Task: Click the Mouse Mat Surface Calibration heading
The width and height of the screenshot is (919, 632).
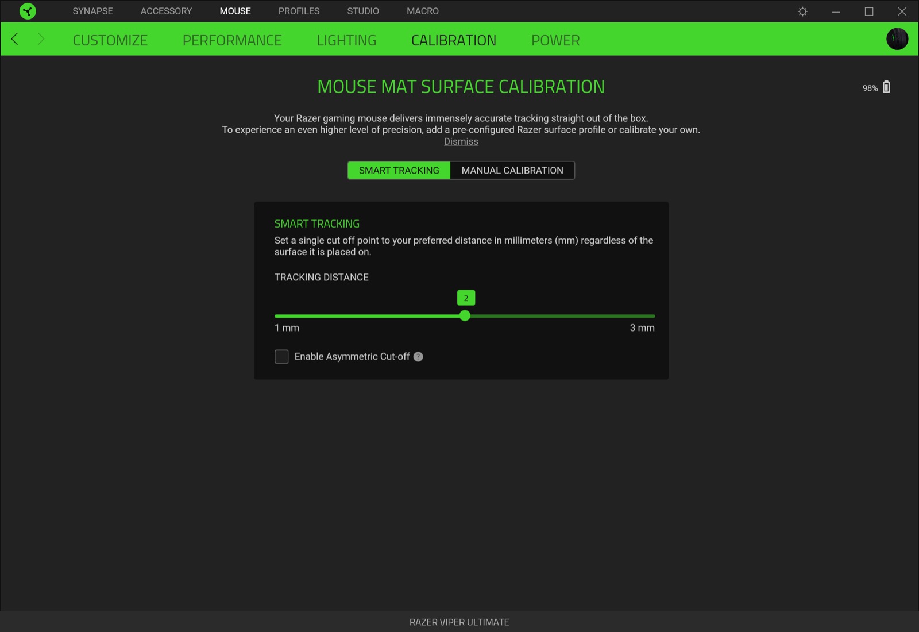Action: click(461, 87)
